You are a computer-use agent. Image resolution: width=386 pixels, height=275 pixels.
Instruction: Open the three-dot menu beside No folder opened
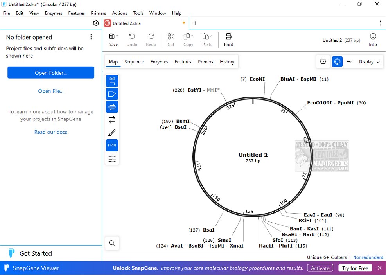[x=91, y=37]
